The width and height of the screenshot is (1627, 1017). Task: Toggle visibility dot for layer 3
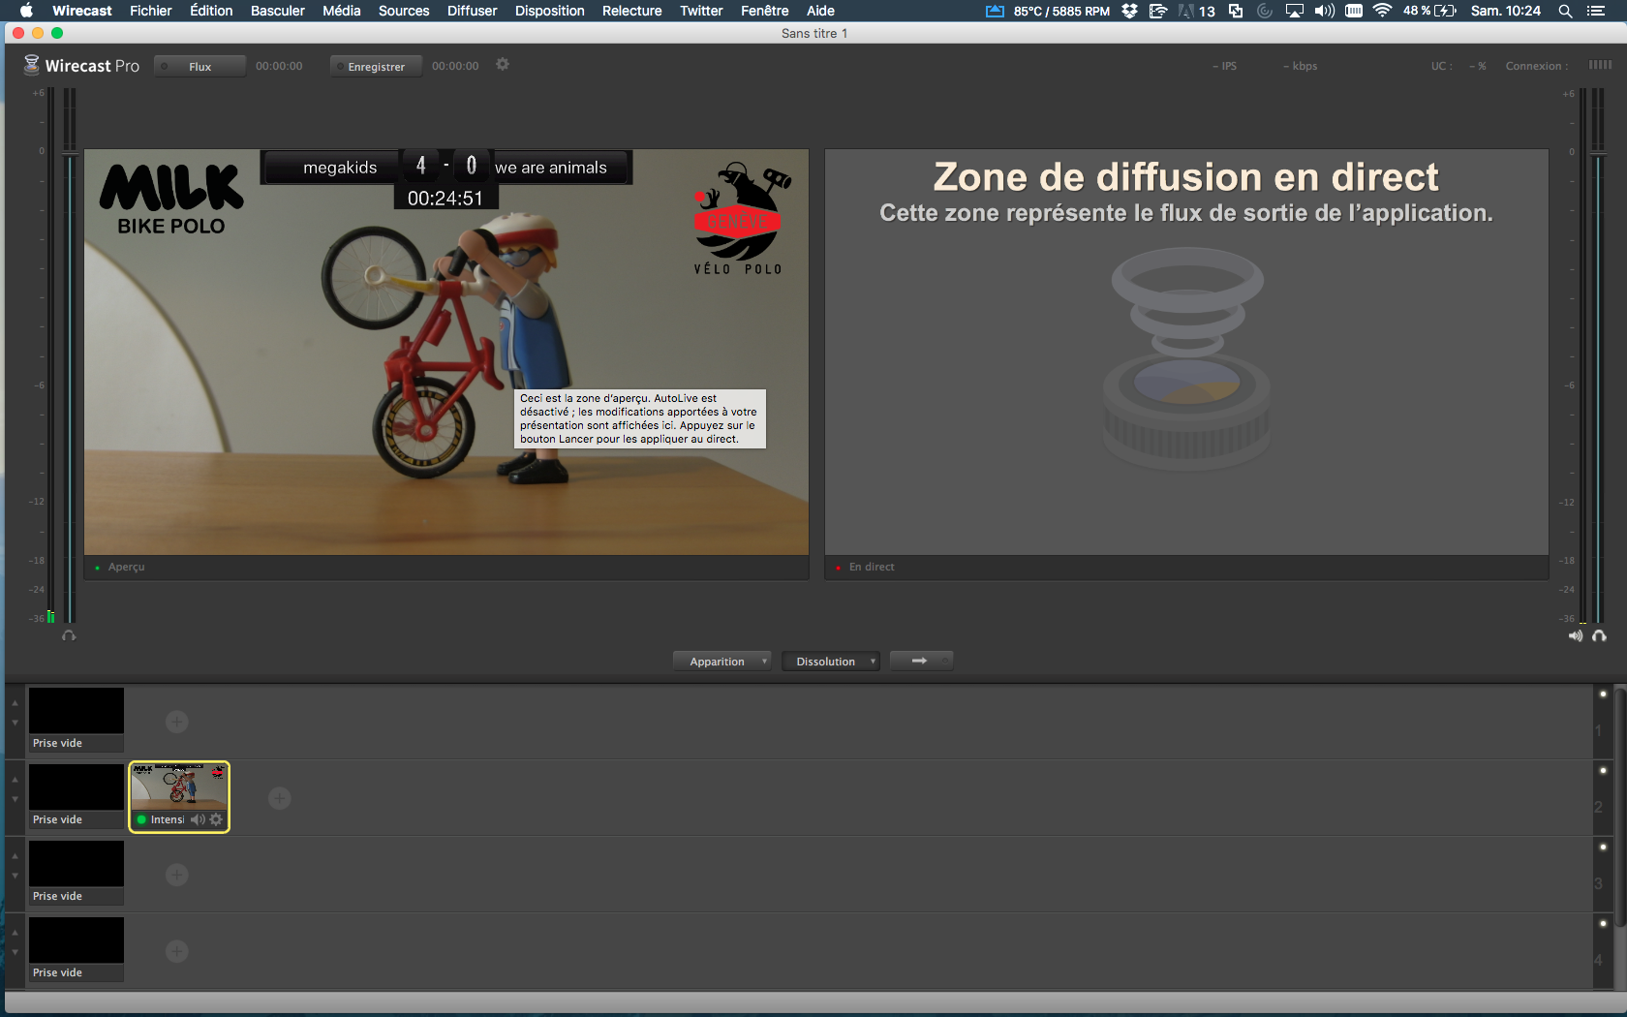(x=1603, y=847)
